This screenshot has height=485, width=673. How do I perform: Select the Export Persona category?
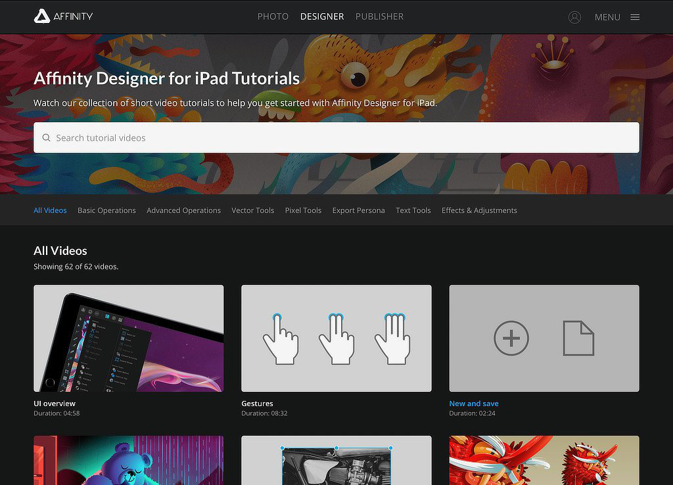[x=358, y=210]
